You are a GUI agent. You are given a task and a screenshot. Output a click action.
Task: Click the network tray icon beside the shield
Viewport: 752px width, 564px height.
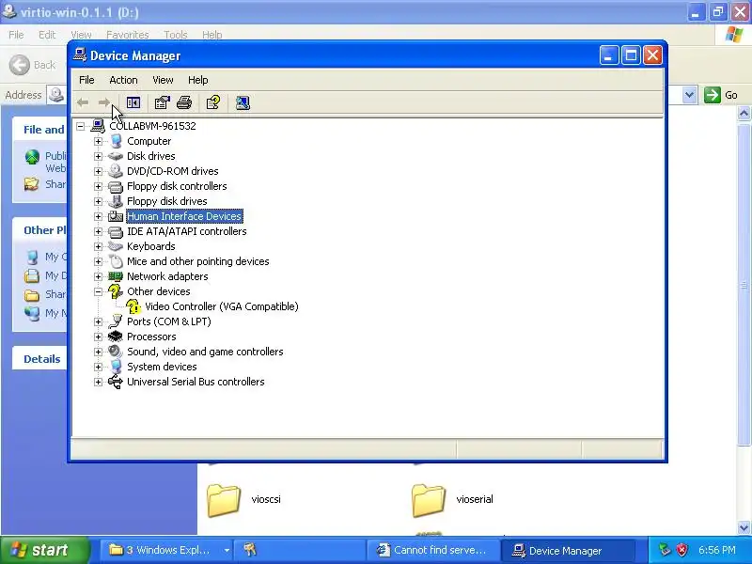664,550
